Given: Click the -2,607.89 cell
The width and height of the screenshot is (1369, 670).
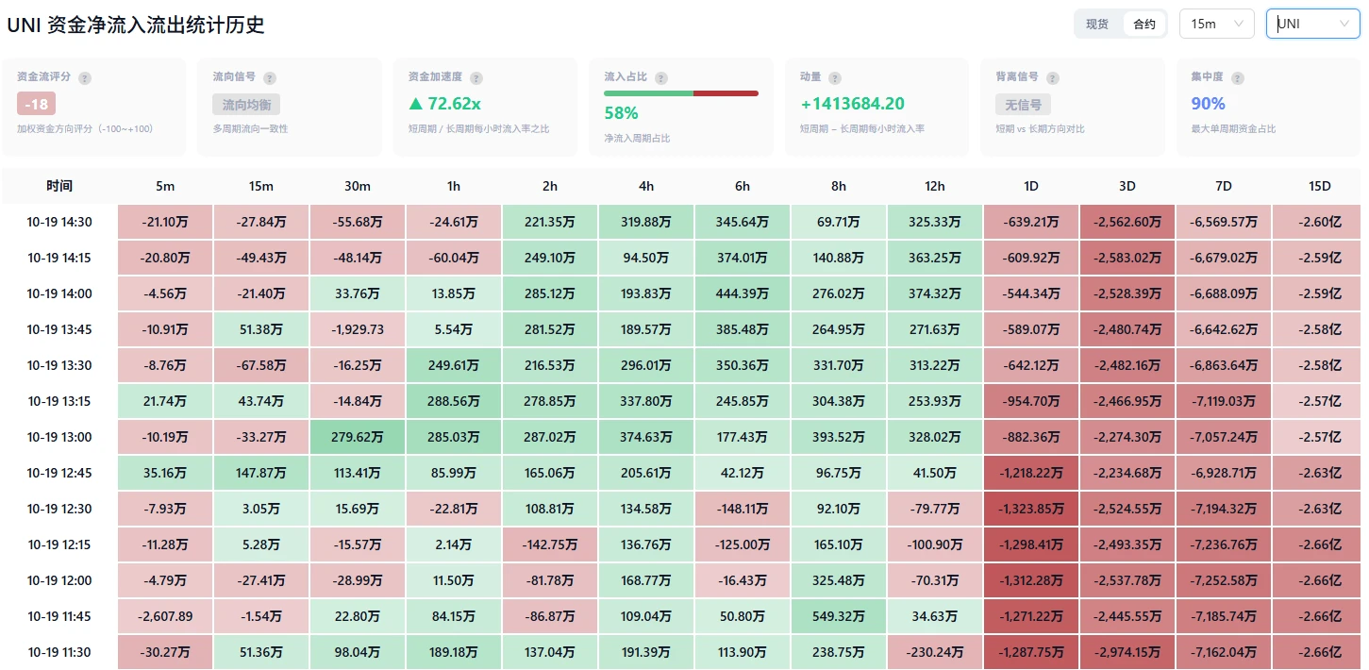Looking at the screenshot, I should pyautogui.click(x=165, y=616).
